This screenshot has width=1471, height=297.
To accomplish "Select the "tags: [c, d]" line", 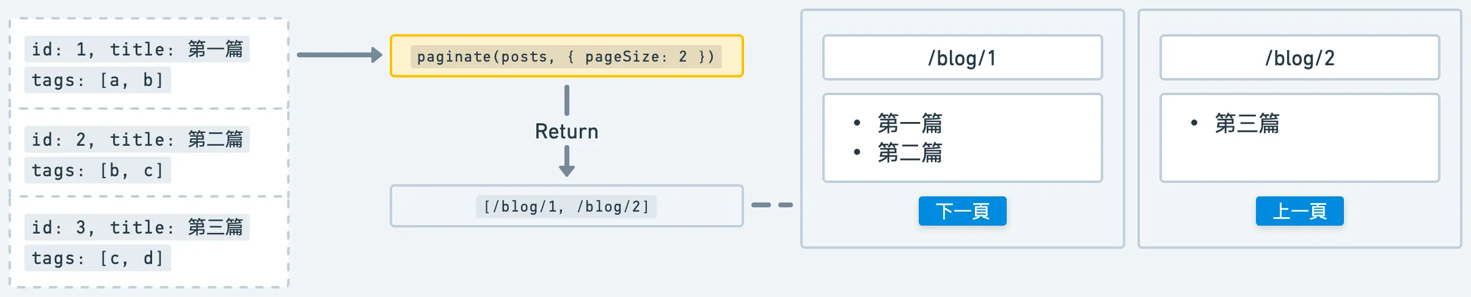I will pos(98,258).
